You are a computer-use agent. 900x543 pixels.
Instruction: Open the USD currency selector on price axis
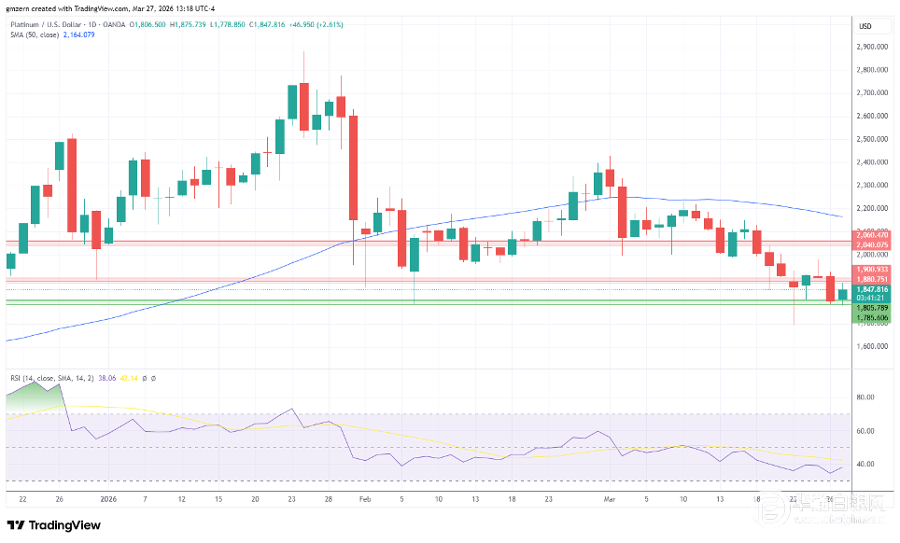pyautogui.click(x=865, y=25)
